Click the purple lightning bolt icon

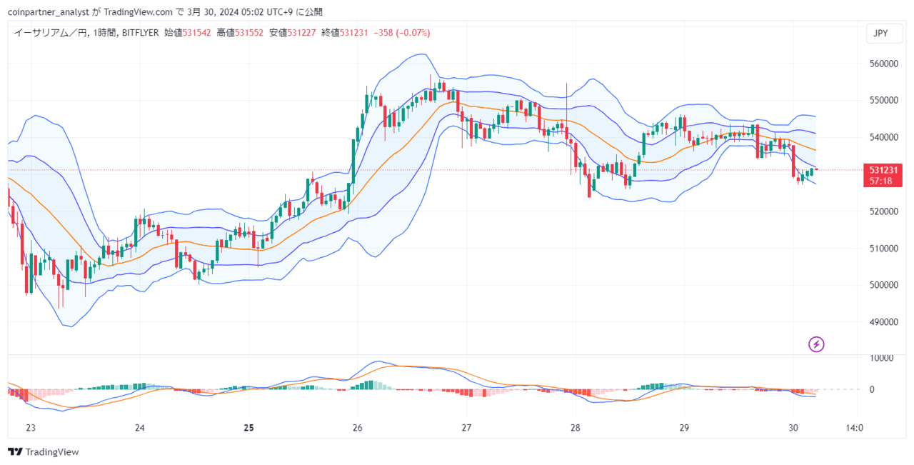[816, 344]
